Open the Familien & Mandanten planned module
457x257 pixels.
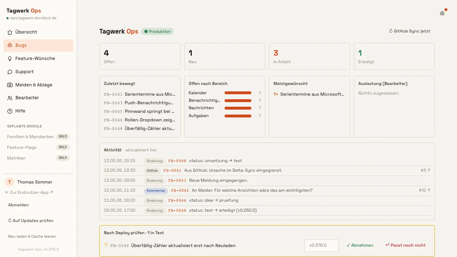point(39,137)
